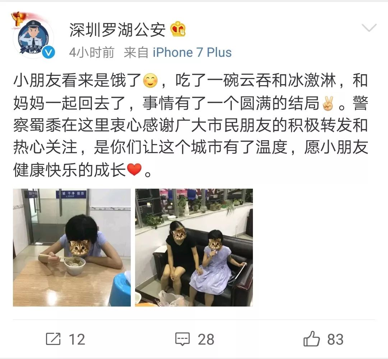Screen dimensions: 388x359
Task: Open the 深圳罗湖公安 police avatar
Action: [x=33, y=37]
